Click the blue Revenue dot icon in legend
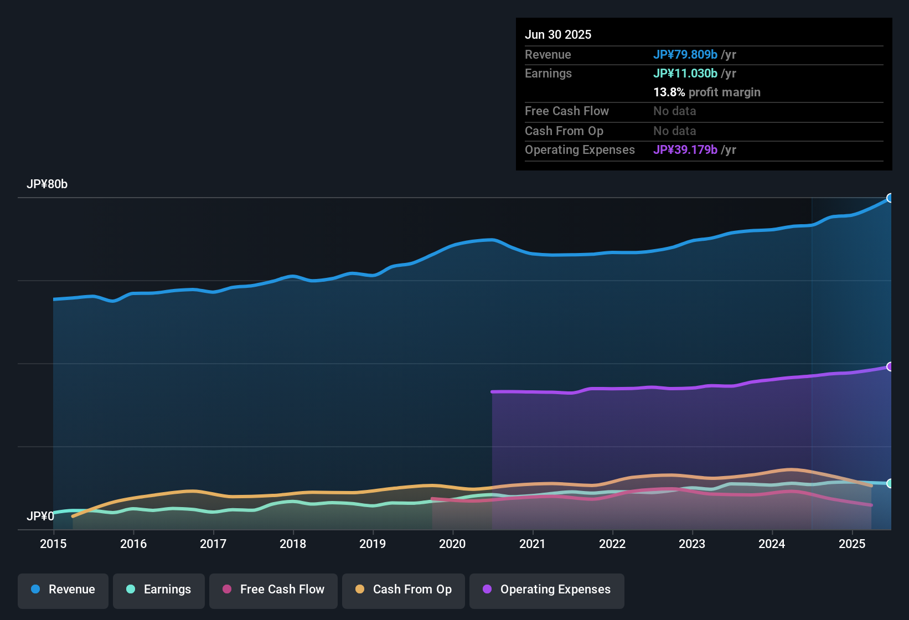This screenshot has width=909, height=620. [35, 590]
